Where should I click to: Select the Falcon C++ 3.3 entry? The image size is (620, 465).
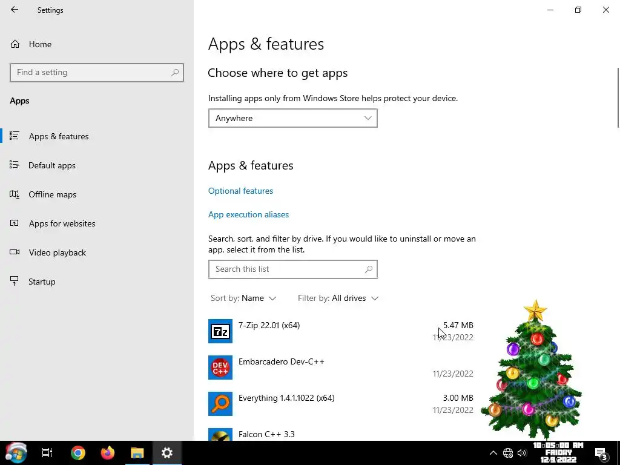[266, 434]
